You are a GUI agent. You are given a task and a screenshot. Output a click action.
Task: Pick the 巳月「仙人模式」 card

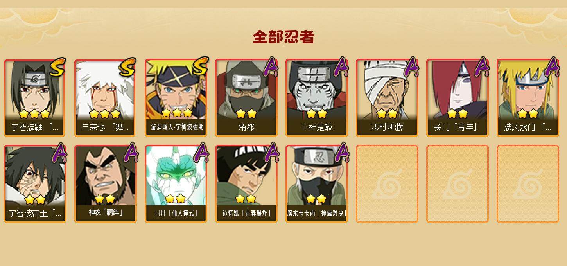coord(176,184)
